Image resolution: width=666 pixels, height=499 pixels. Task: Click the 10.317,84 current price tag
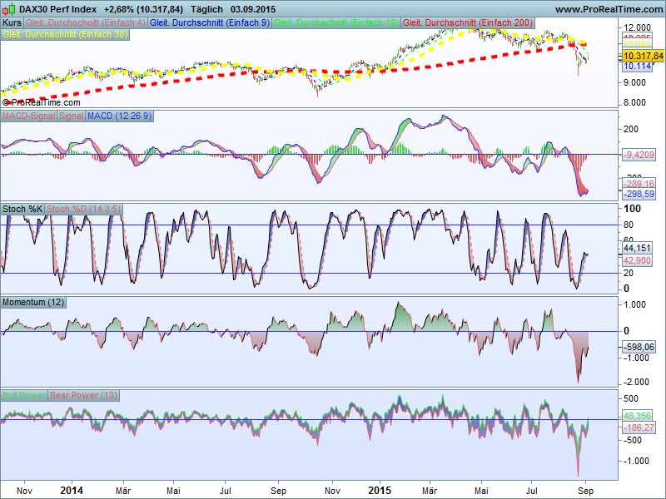(644, 56)
